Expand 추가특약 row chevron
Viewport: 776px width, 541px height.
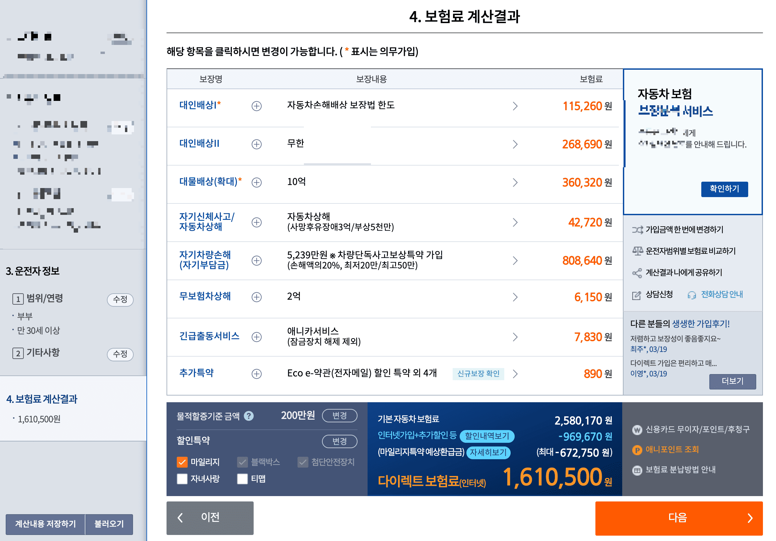[x=515, y=374]
